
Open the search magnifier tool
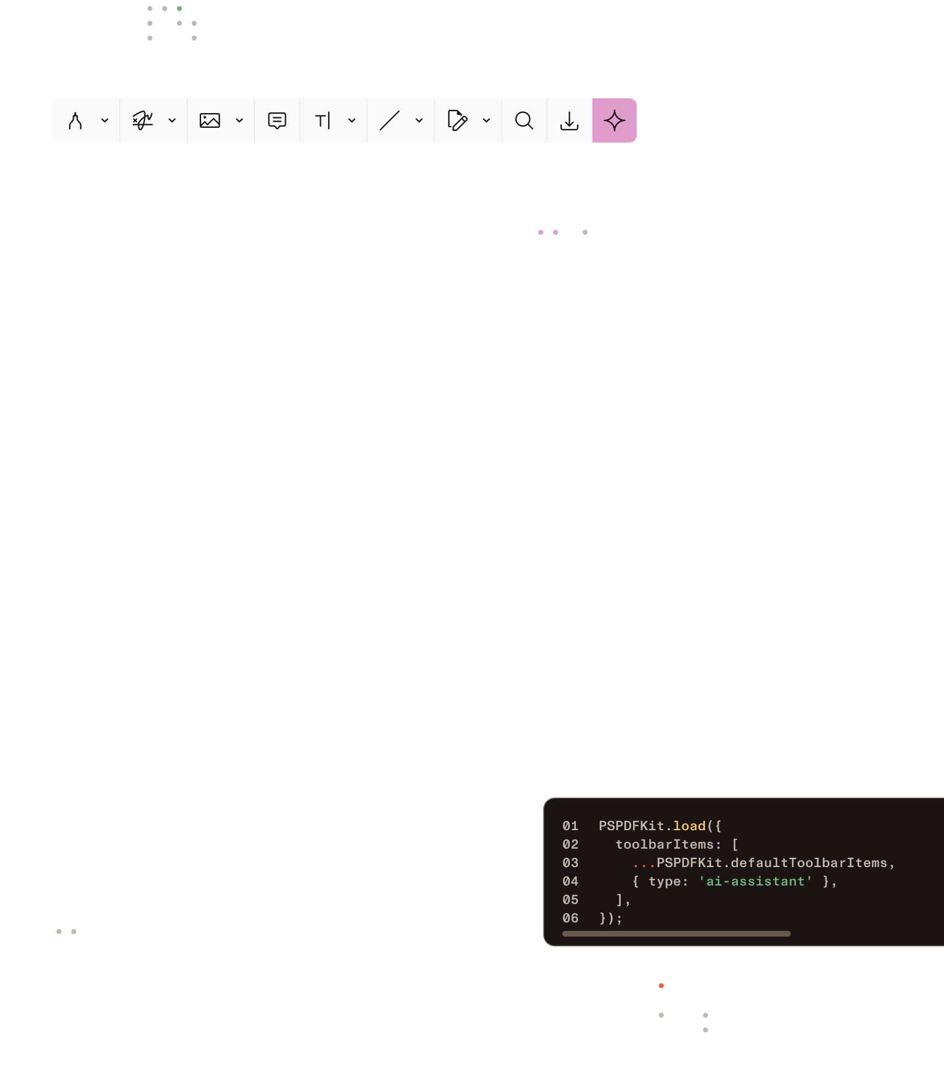524,120
